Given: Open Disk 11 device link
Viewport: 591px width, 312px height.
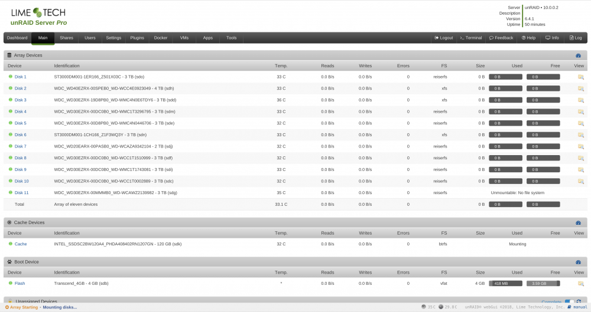Looking at the screenshot, I should (21, 193).
